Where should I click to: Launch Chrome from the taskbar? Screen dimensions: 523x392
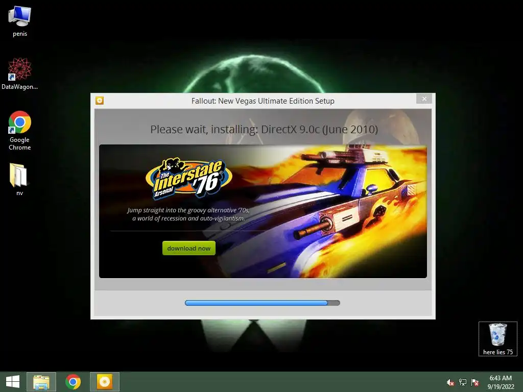coord(73,382)
